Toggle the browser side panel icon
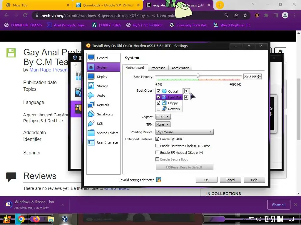 click(x=276, y=15)
